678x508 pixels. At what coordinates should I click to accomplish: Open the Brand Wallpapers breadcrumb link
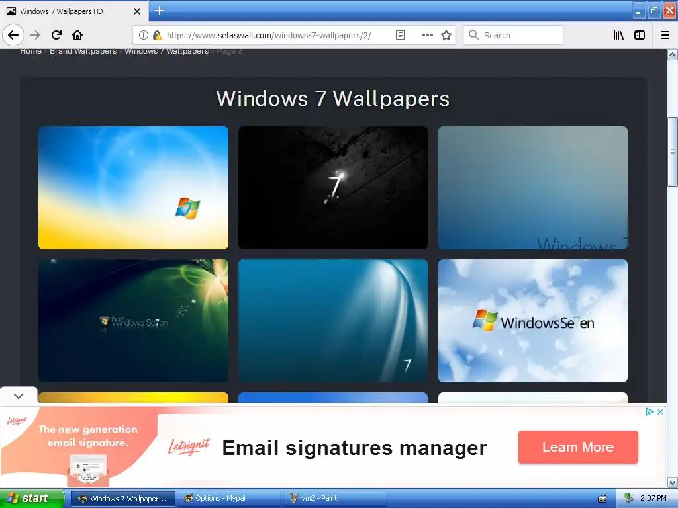tap(83, 51)
